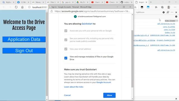Maximize the Google sign-in popup window

tap(124, 7)
